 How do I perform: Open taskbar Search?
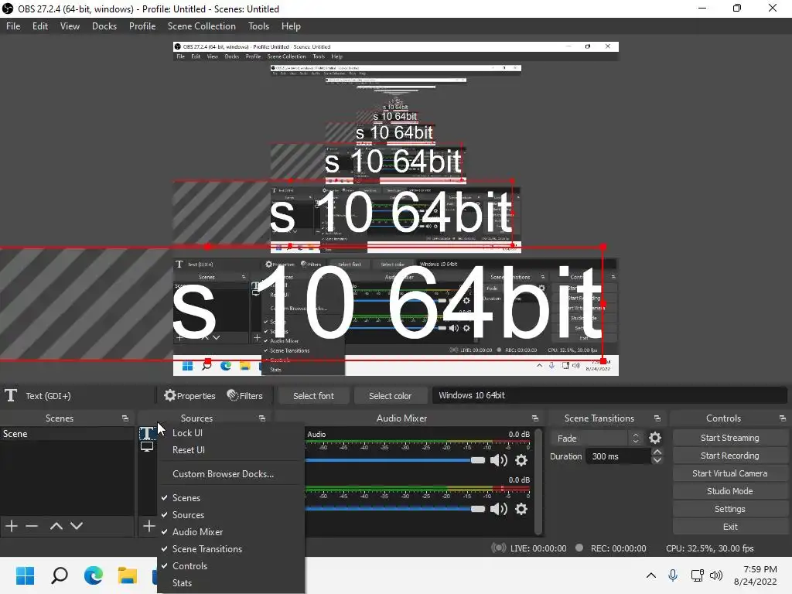60,575
